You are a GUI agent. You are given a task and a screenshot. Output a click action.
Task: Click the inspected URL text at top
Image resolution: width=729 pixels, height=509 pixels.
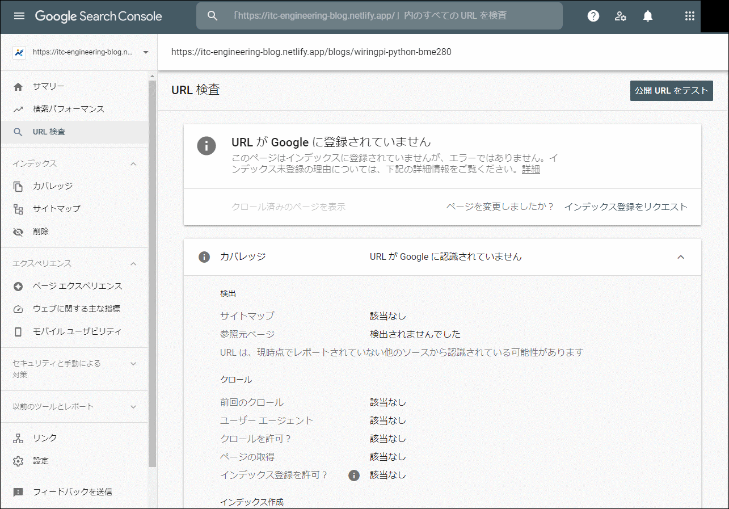(x=311, y=52)
